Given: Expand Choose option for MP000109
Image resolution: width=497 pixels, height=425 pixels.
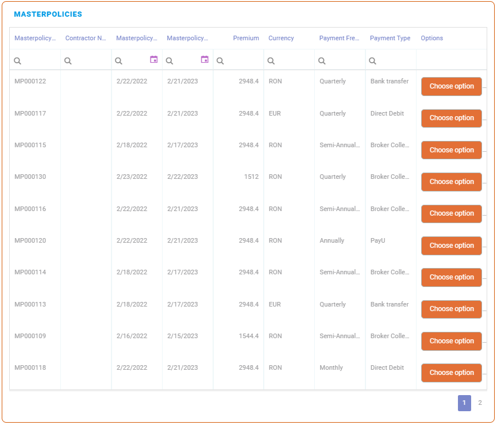Looking at the screenshot, I should click(451, 341).
